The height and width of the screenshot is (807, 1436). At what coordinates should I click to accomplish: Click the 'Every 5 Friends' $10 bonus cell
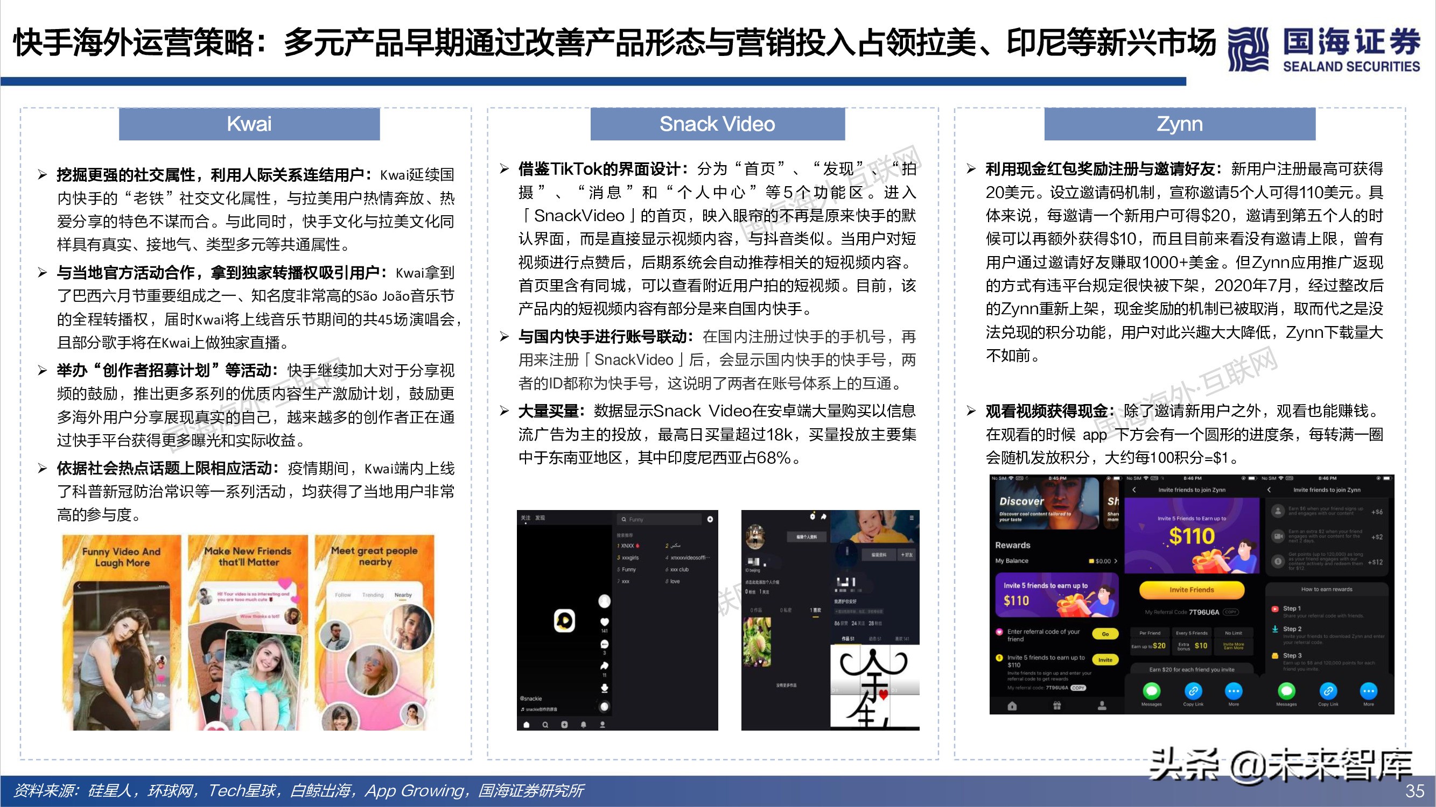coord(1192,642)
